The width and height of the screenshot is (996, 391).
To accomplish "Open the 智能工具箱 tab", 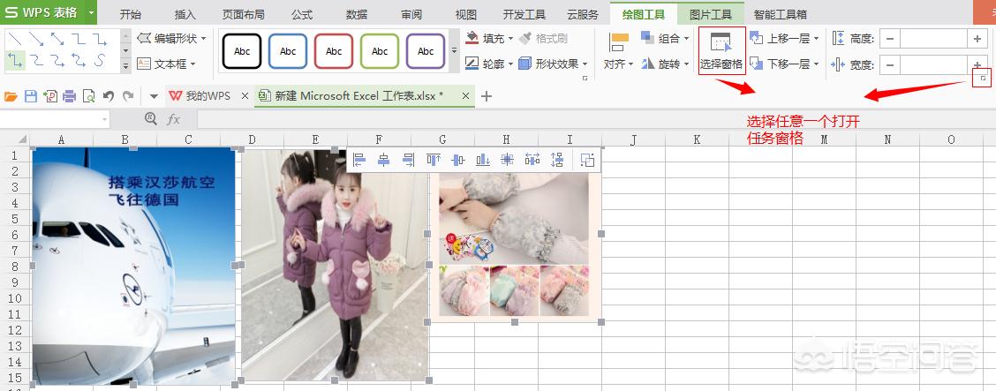I will (x=780, y=15).
